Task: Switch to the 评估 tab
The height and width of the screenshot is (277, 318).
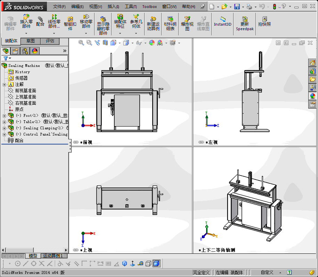Action: tap(50, 41)
